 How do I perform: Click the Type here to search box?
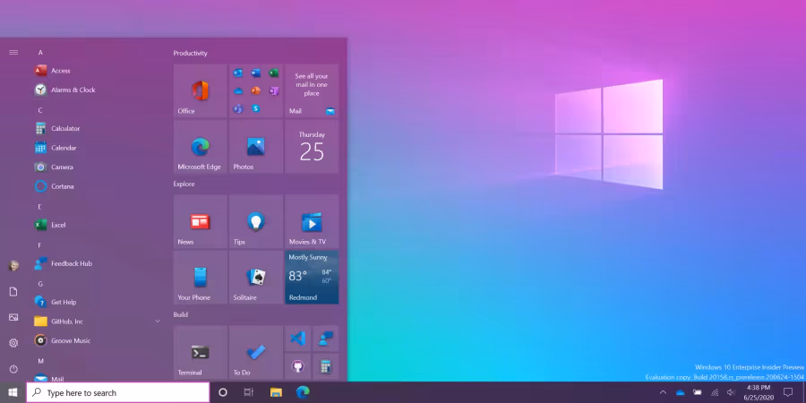point(117,393)
